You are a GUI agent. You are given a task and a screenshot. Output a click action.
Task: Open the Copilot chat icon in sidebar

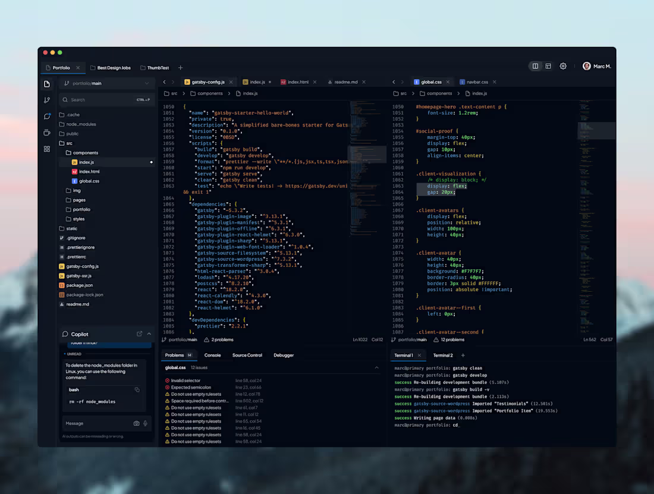[x=47, y=117]
